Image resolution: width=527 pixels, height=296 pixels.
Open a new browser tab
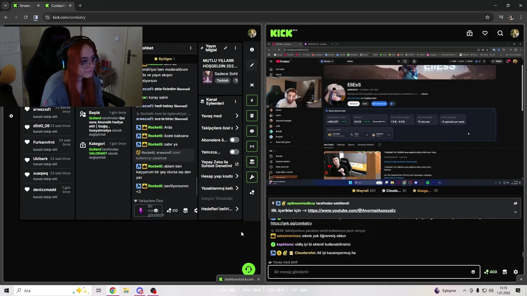point(80,6)
